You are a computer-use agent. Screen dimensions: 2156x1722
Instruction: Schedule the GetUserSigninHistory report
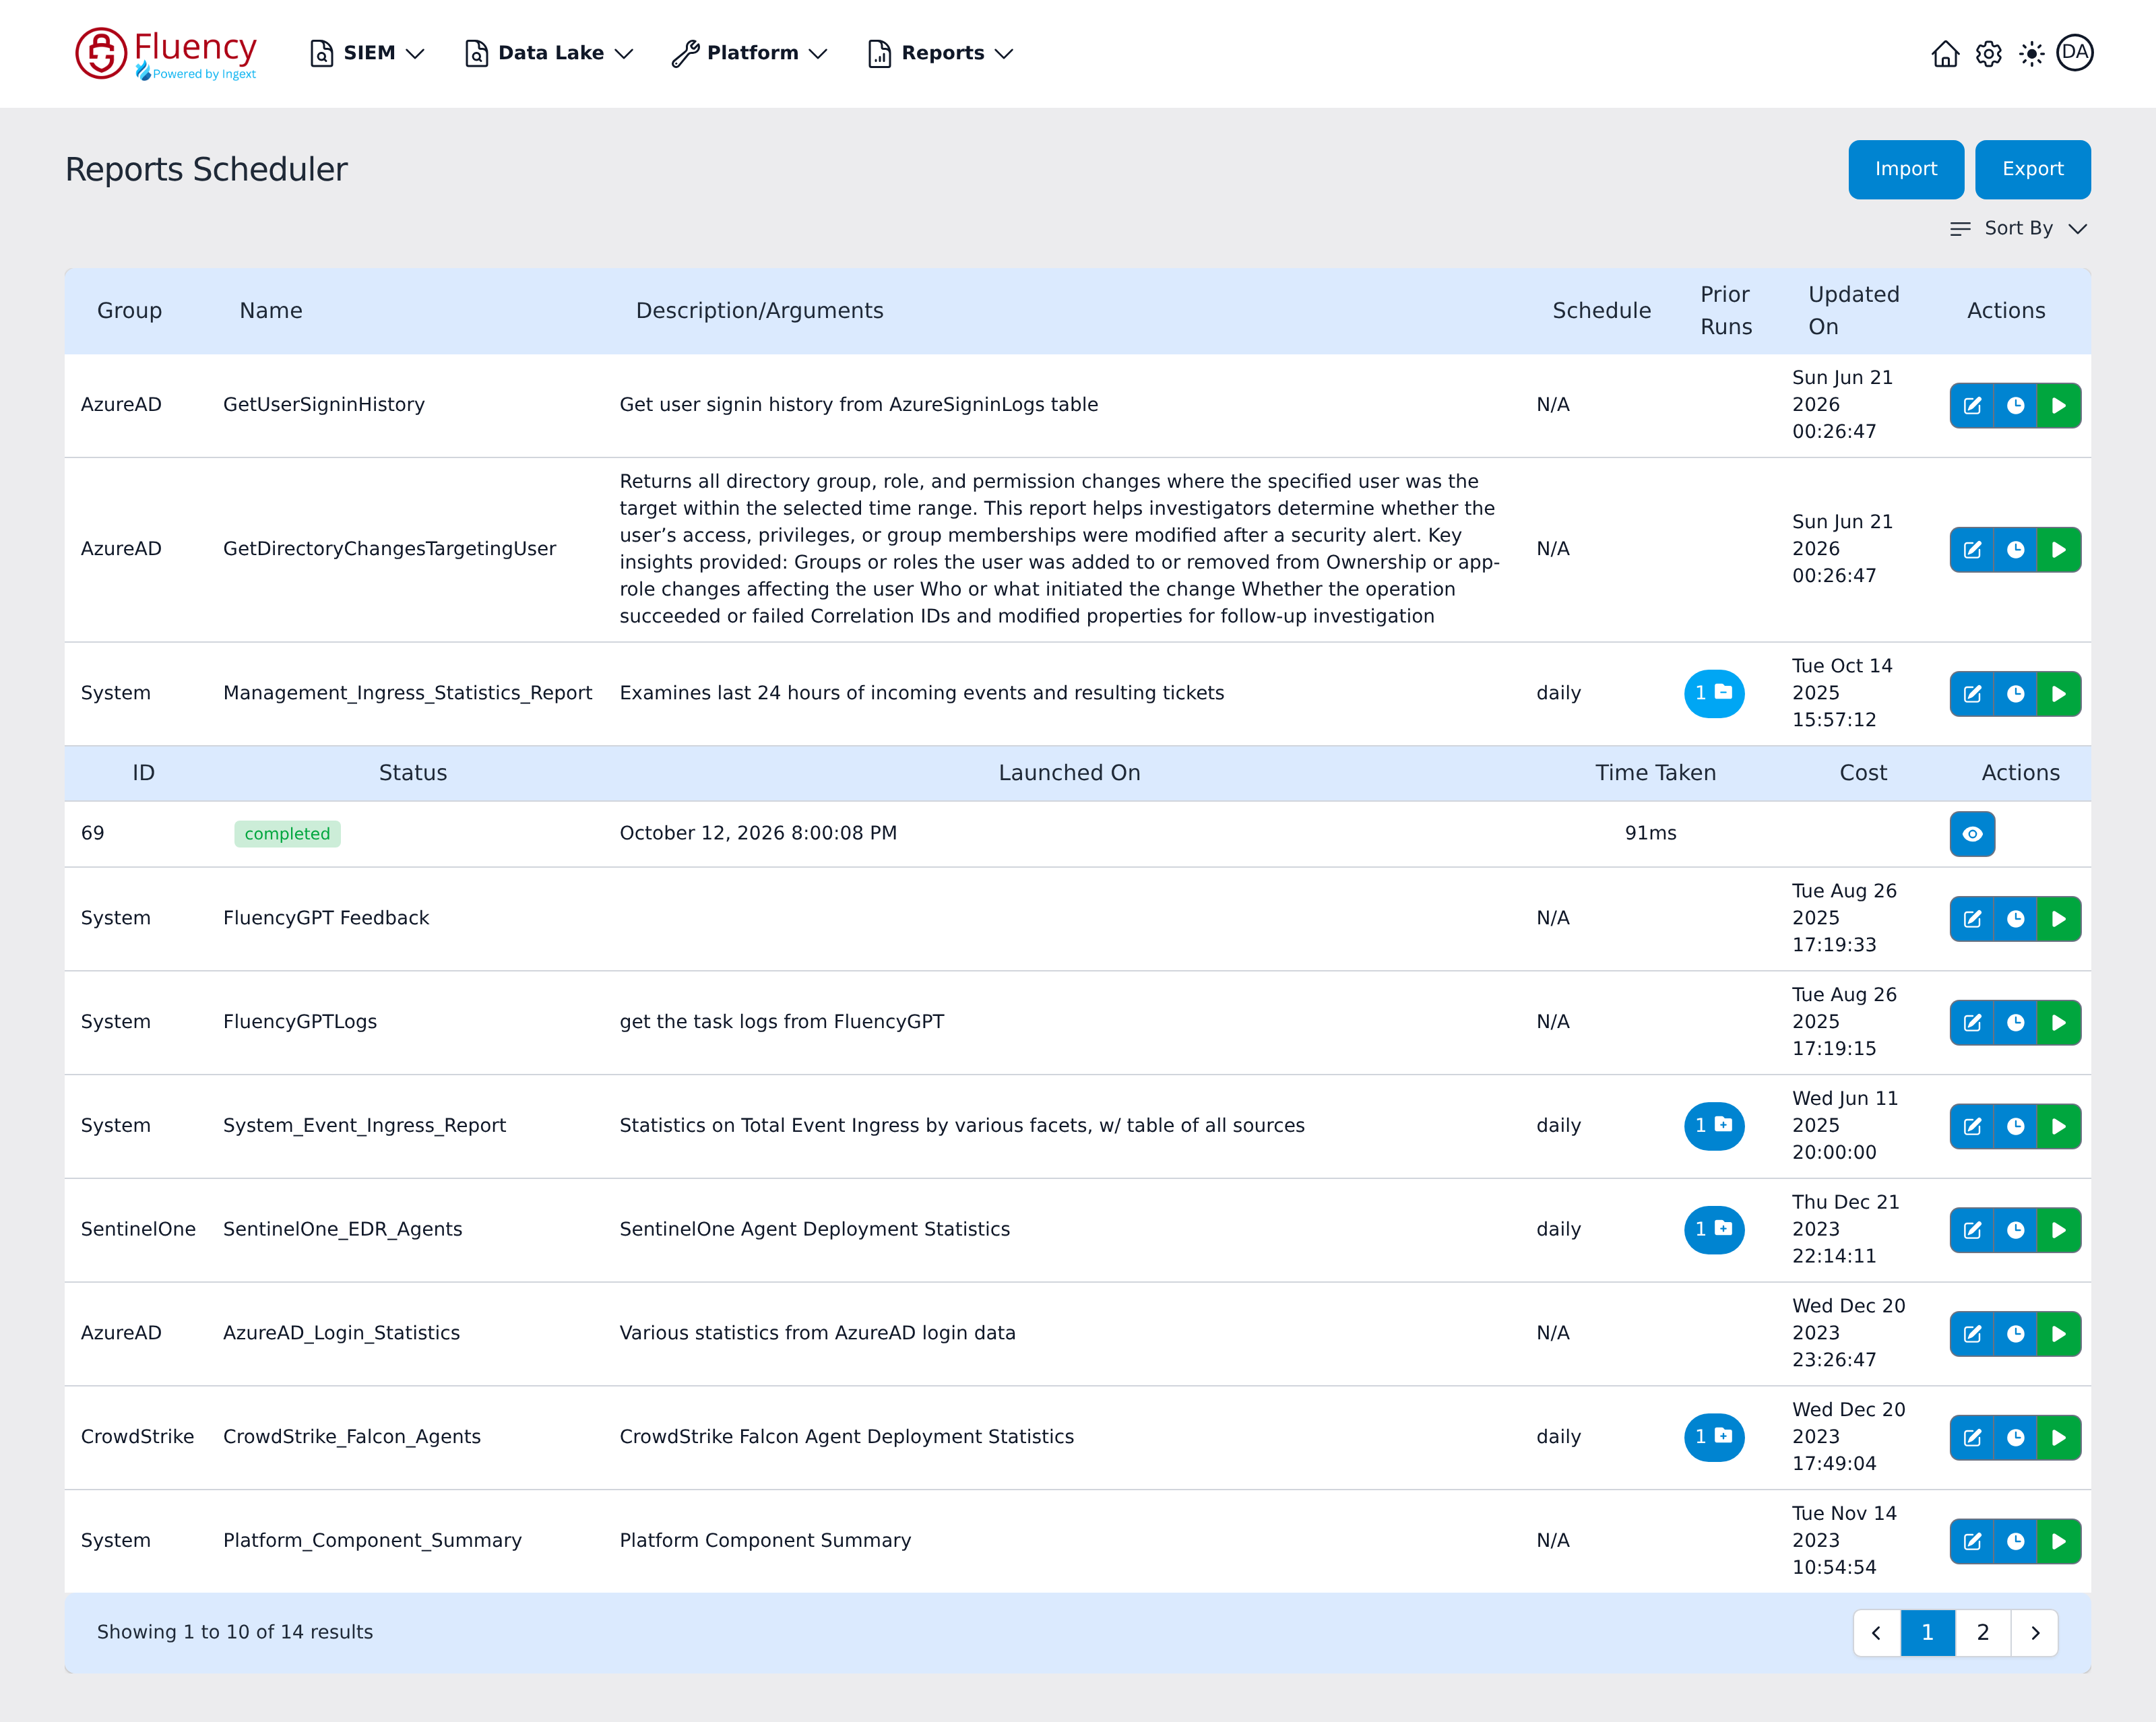tap(2016, 405)
